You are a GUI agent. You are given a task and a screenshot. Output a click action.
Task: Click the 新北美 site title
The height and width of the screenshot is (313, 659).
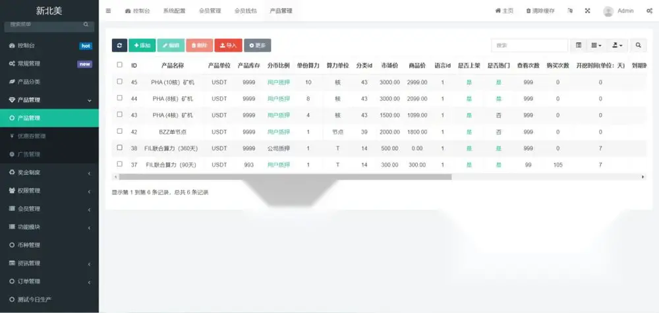(x=49, y=11)
